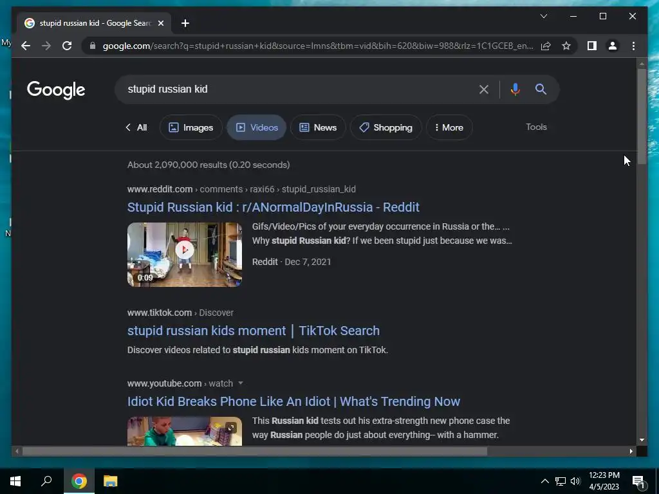Switch to the Images tab
The height and width of the screenshot is (494, 659).
(190, 127)
